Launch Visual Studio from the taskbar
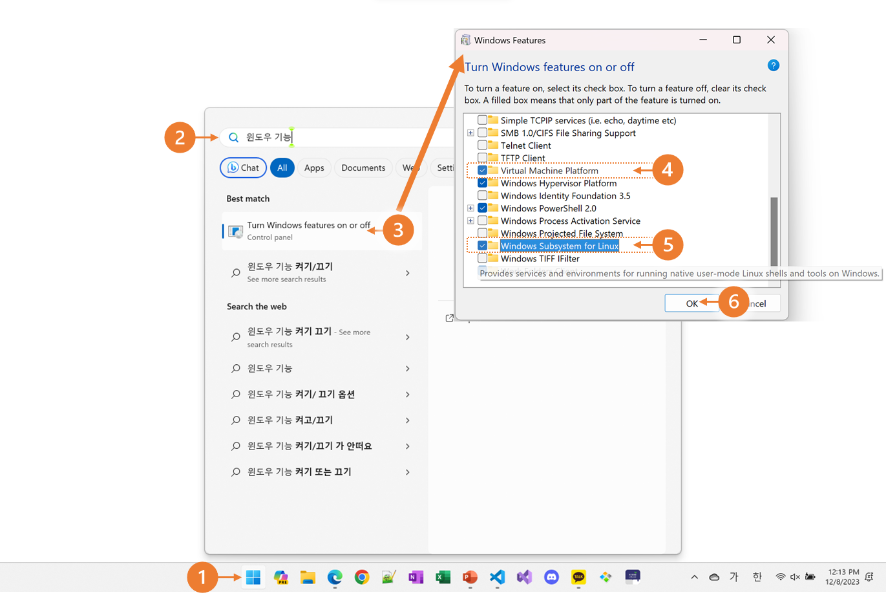Viewport: 886px width, 597px height. point(524,577)
